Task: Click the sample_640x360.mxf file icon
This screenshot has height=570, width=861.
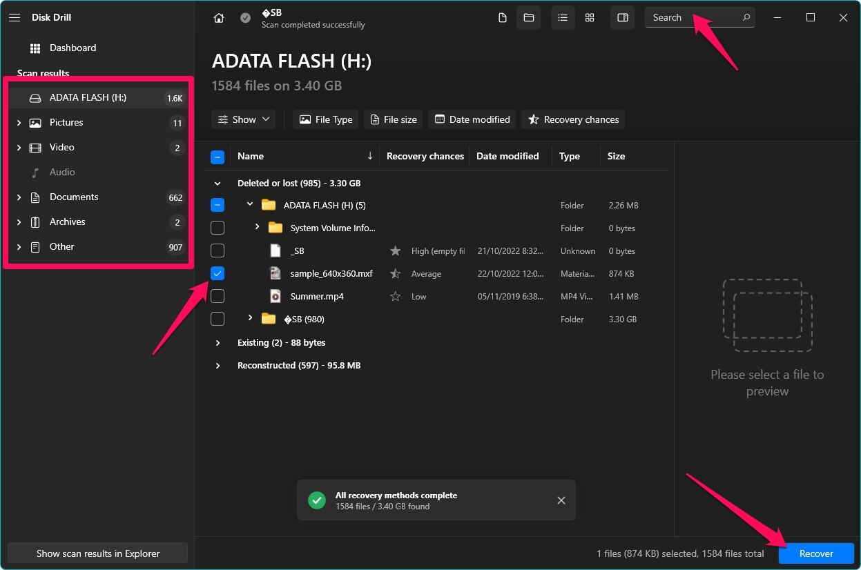Action: pos(275,273)
